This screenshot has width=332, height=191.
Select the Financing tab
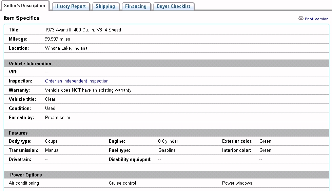(136, 6)
